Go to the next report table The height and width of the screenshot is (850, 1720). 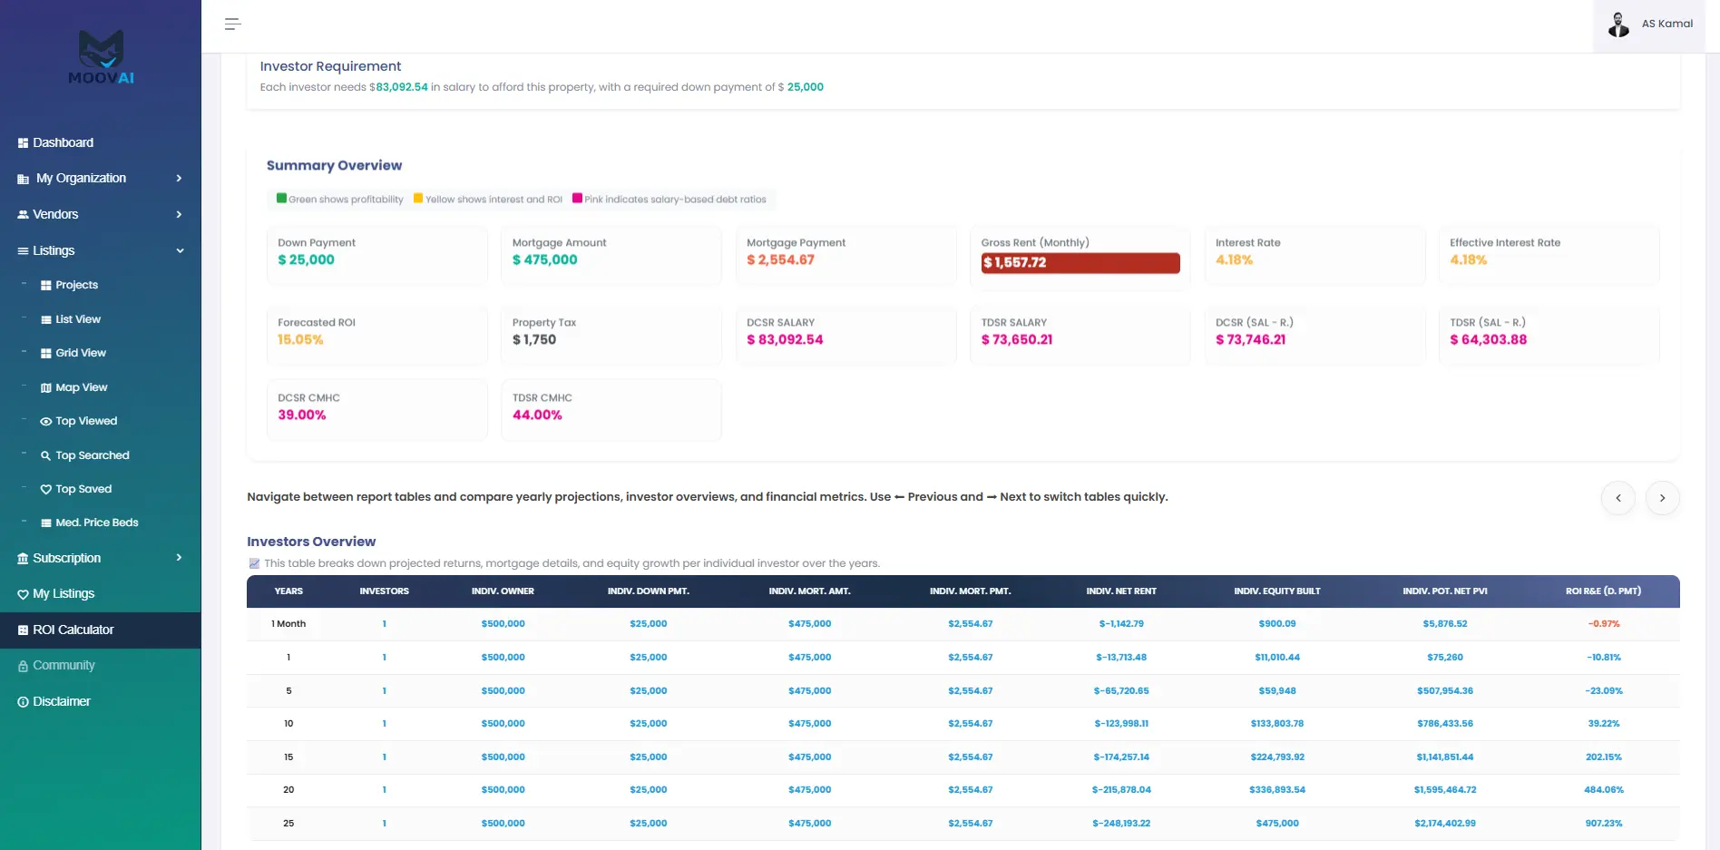(x=1662, y=497)
